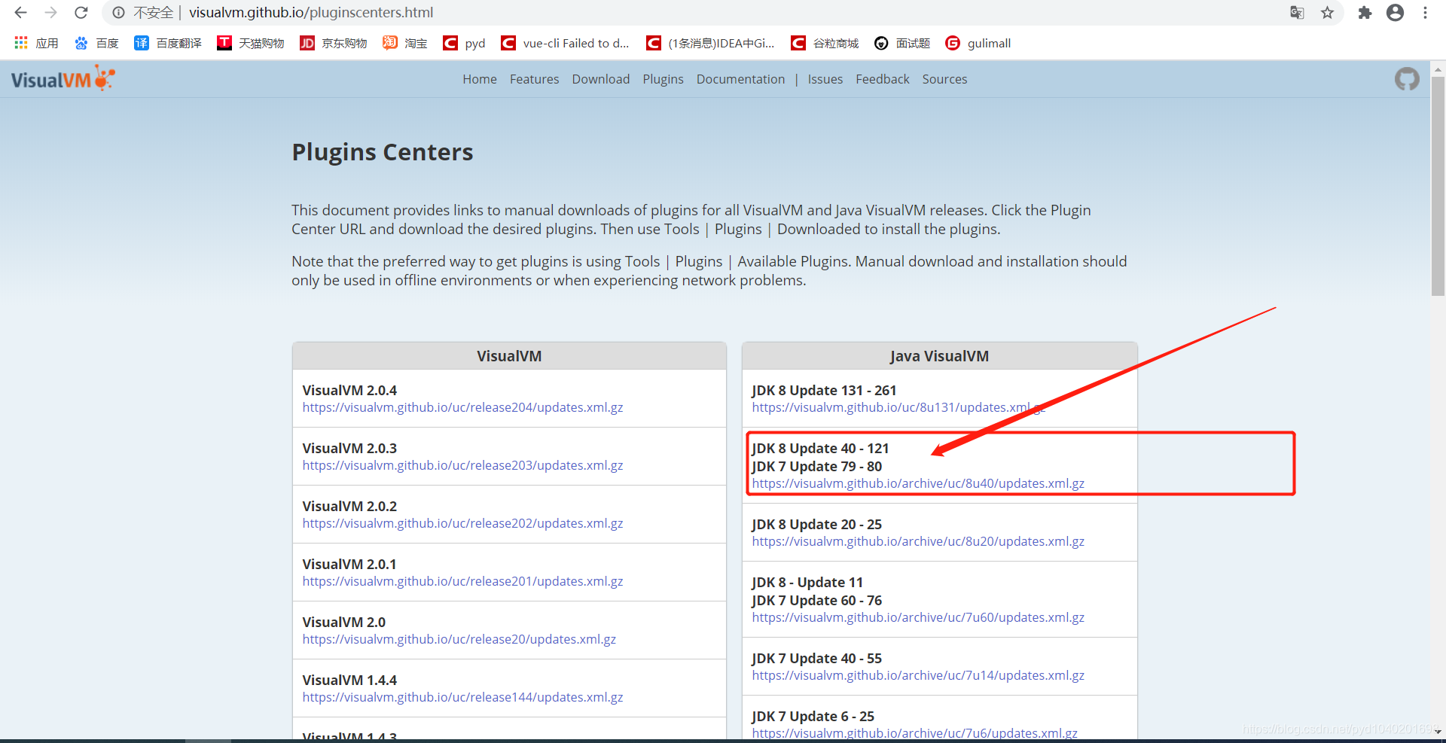Open the Issues nav item
Image resolution: width=1446 pixels, height=743 pixels.
point(825,79)
